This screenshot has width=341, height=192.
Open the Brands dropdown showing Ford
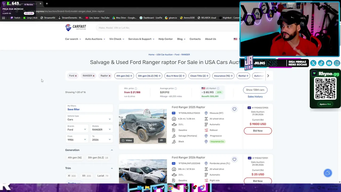tap(77, 128)
